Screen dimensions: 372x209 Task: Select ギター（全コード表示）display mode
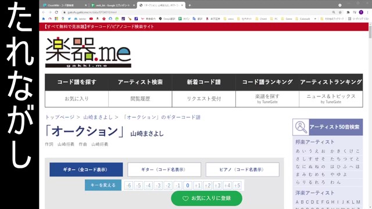tap(86, 170)
